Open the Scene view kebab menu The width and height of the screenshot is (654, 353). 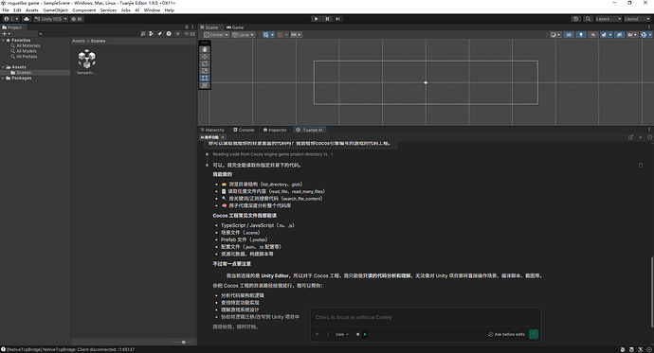click(x=648, y=27)
